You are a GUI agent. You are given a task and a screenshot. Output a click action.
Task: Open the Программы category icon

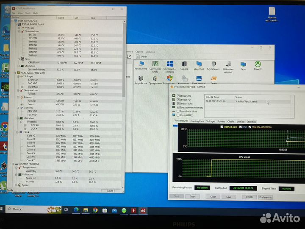[x=155, y=80]
